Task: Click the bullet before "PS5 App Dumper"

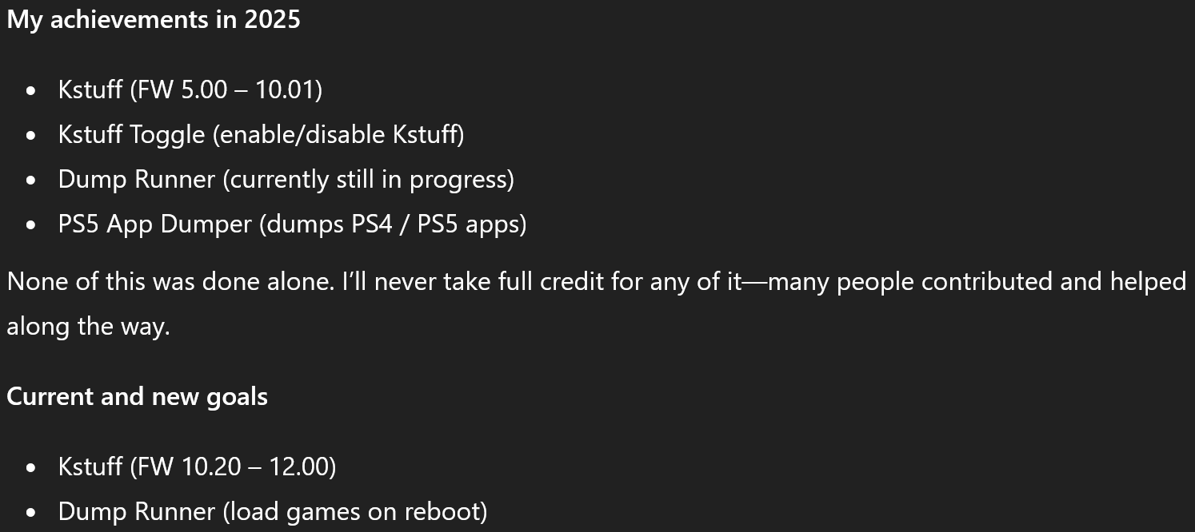Action: (31, 224)
